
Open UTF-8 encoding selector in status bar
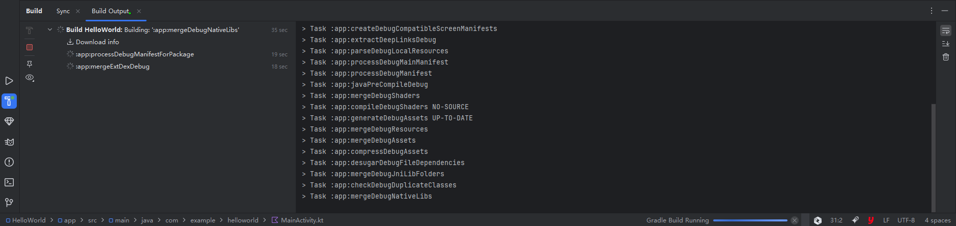[x=906, y=220]
